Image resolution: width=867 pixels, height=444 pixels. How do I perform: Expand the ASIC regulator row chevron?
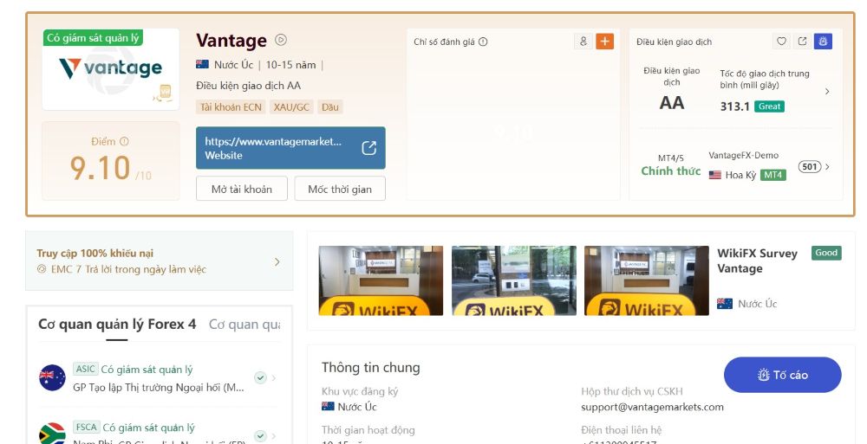(274, 378)
